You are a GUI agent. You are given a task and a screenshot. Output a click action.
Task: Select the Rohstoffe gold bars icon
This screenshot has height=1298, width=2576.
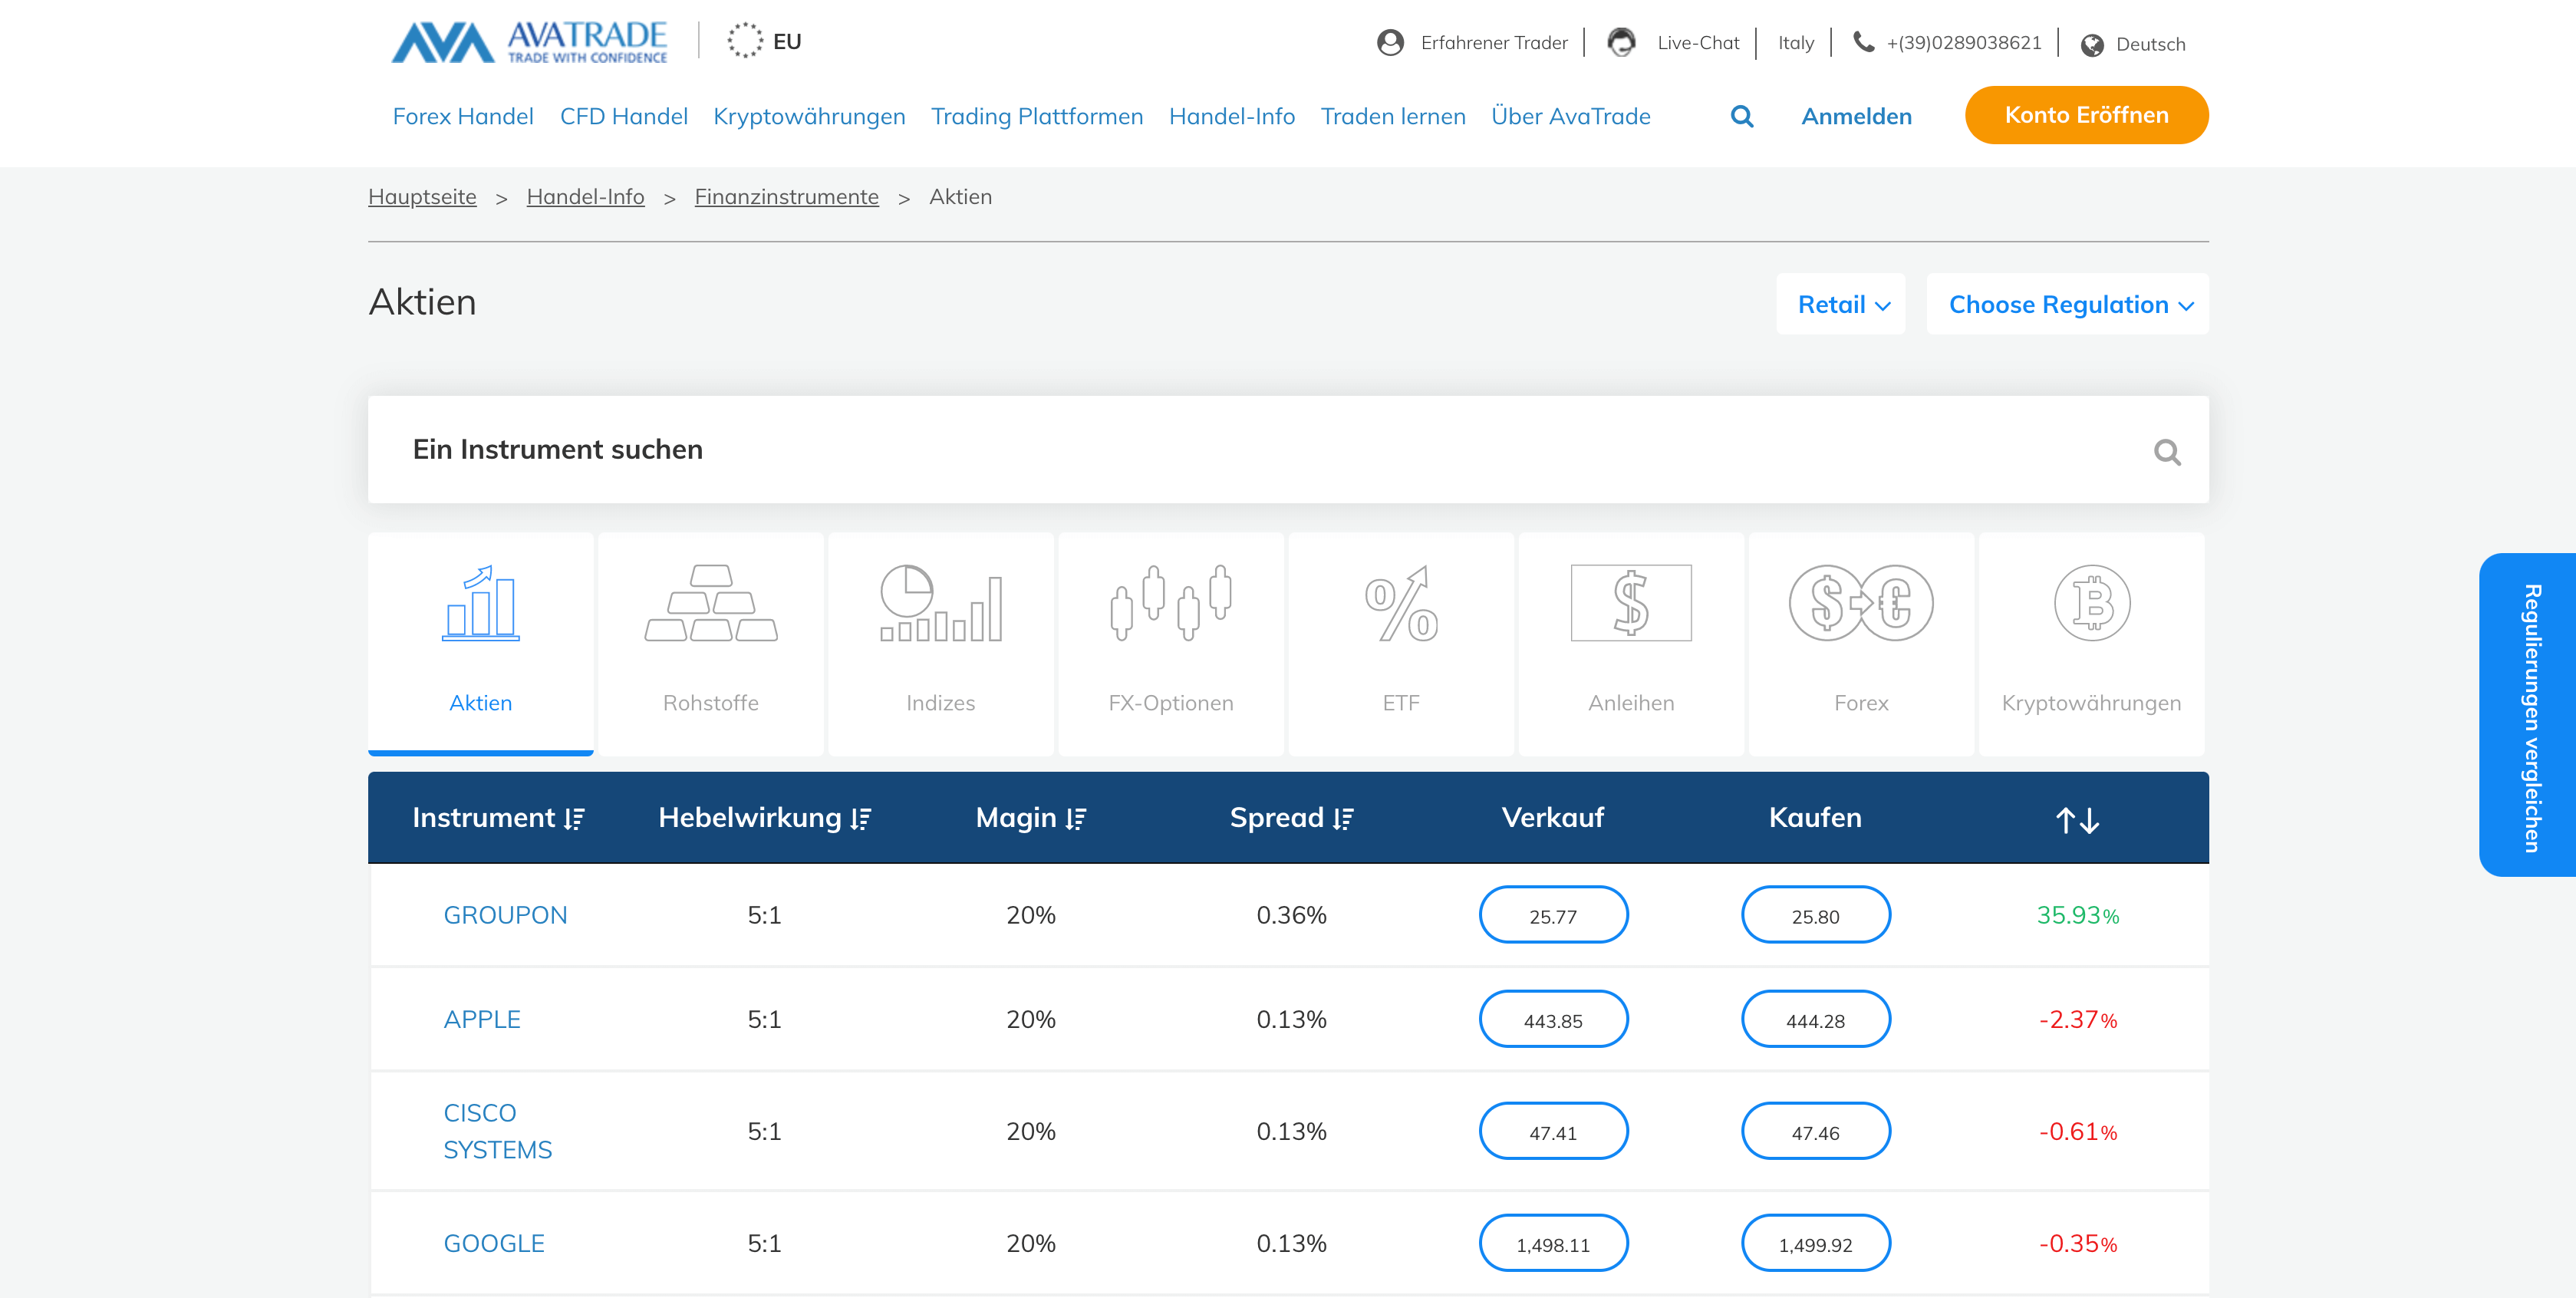click(x=711, y=603)
